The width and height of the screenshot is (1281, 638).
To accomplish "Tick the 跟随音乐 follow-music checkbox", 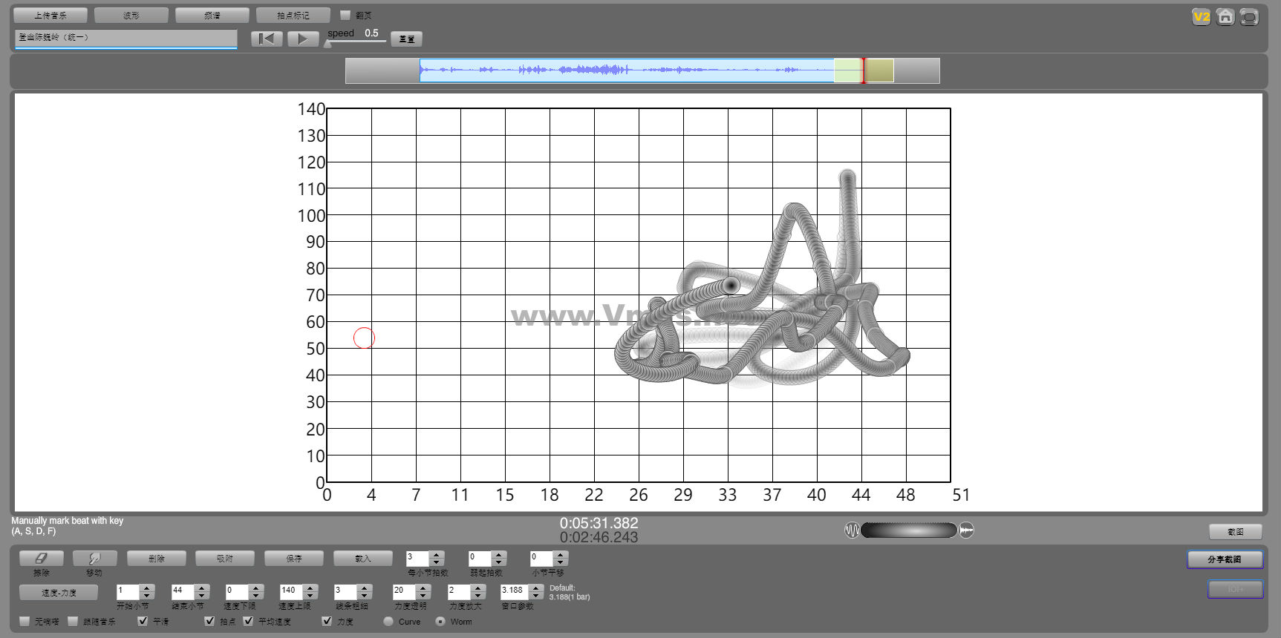I will [73, 621].
